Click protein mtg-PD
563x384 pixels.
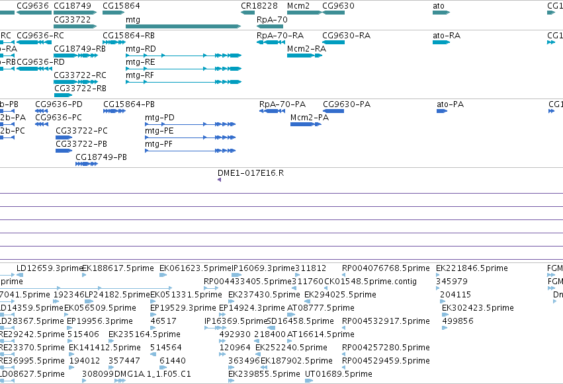tap(160, 118)
